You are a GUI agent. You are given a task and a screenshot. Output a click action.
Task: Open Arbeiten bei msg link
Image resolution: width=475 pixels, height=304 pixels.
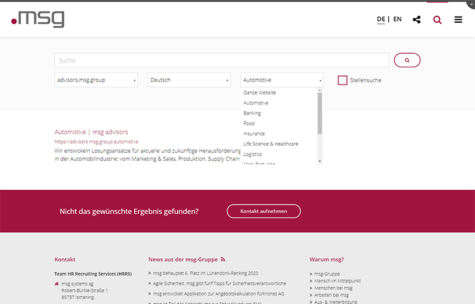coord(332,295)
